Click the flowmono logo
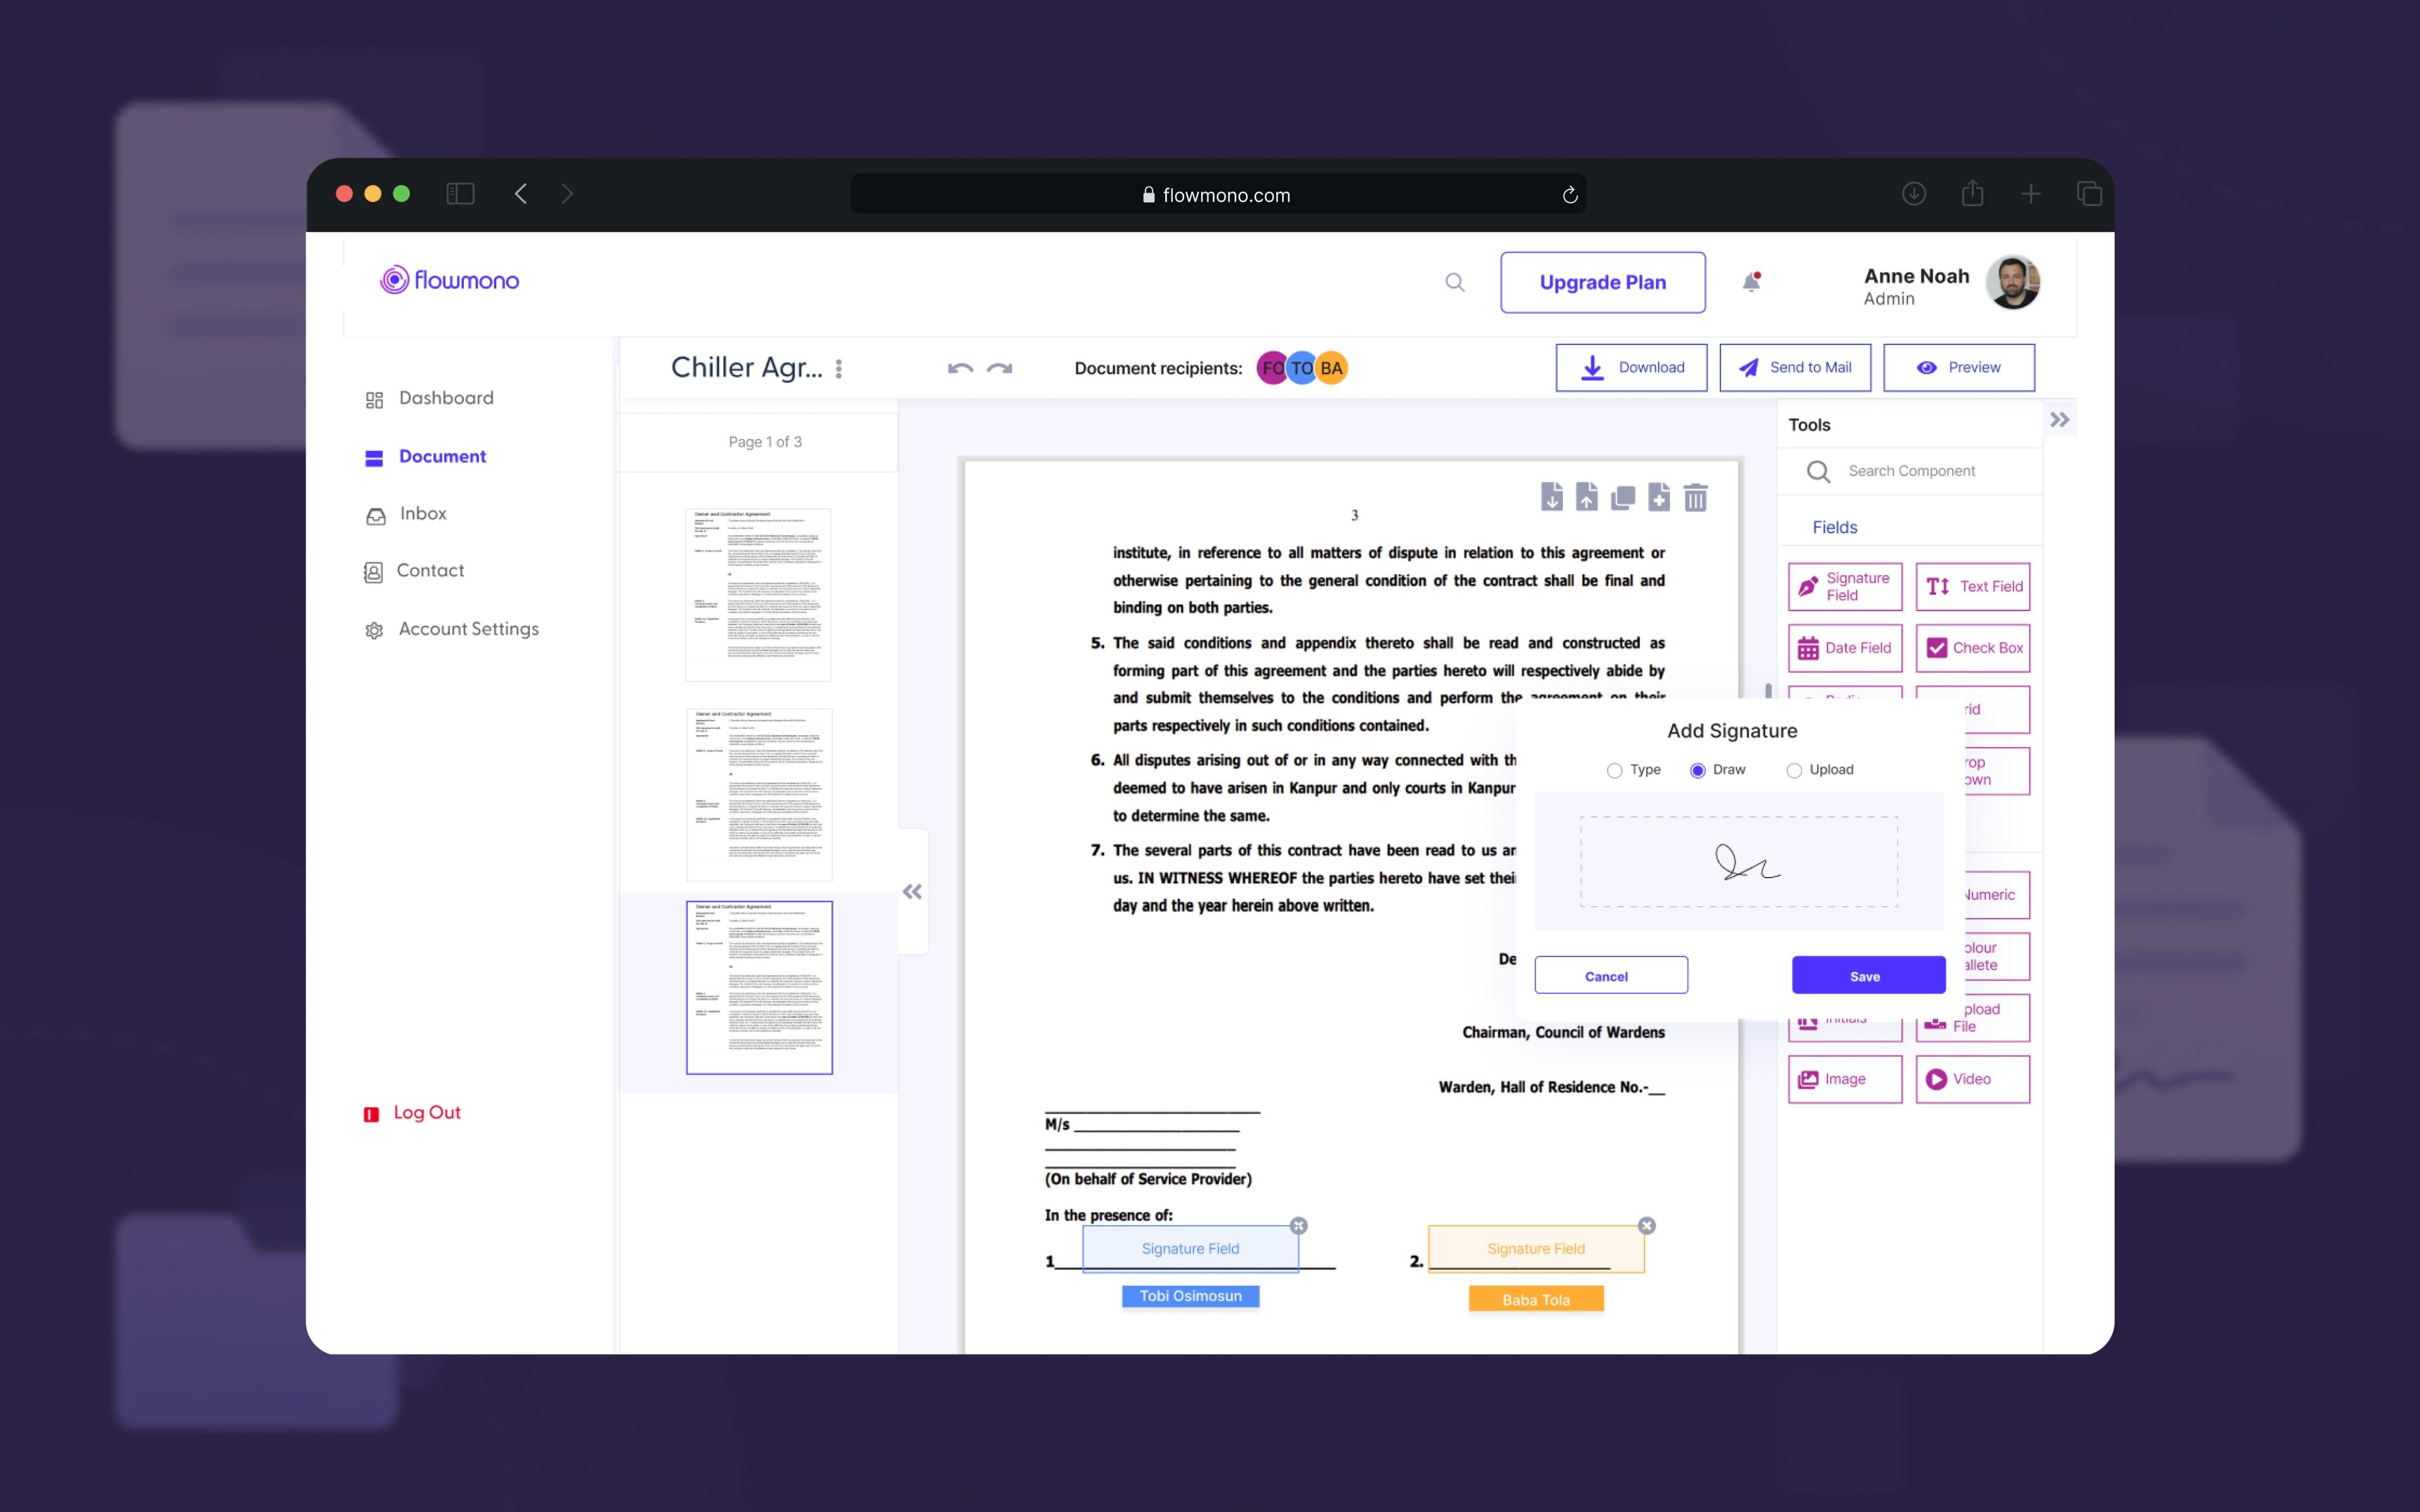This screenshot has height=1512, width=2420. click(450, 280)
